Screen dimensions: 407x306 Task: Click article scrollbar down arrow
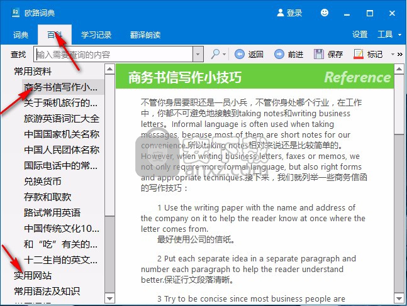click(399, 298)
